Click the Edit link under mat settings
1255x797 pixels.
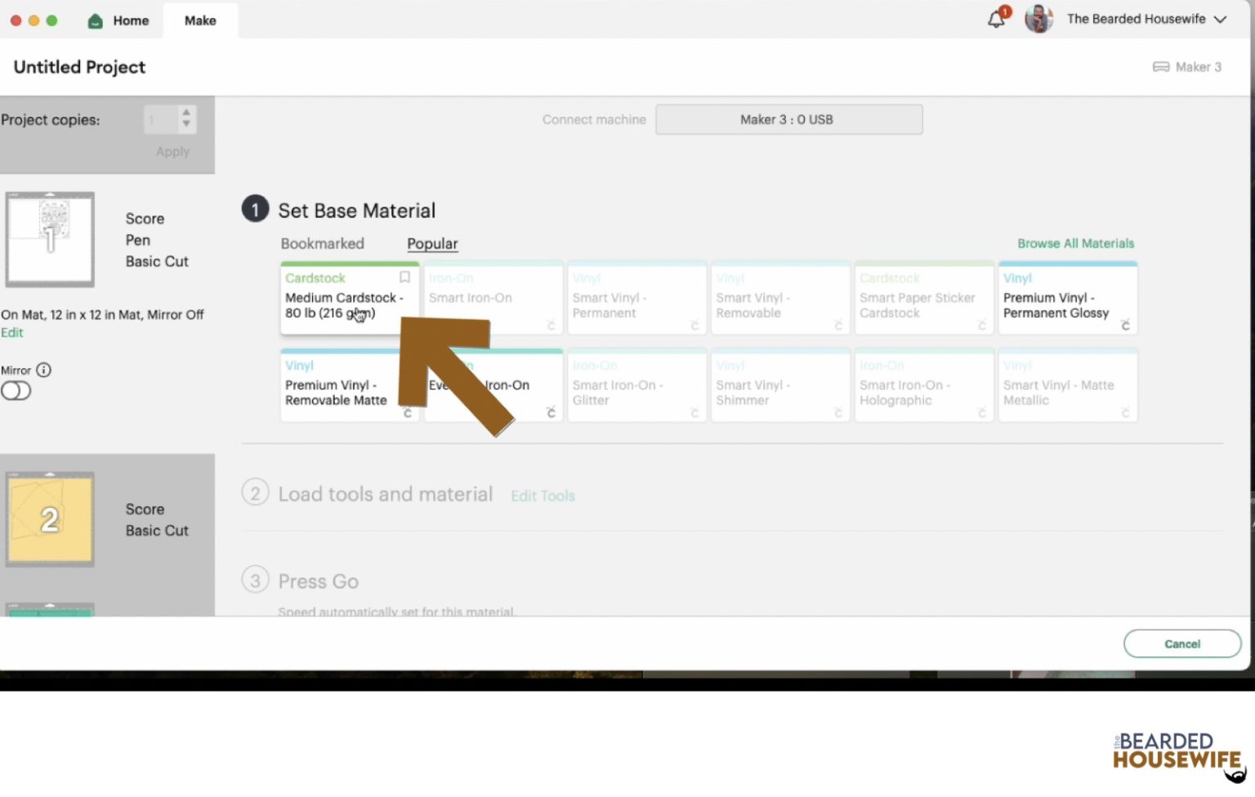(x=12, y=332)
